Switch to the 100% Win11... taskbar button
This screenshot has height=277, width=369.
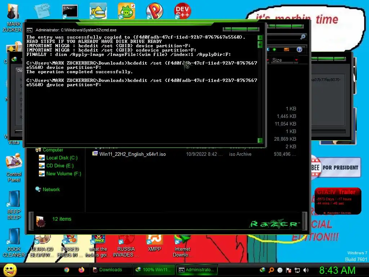(x=154, y=270)
